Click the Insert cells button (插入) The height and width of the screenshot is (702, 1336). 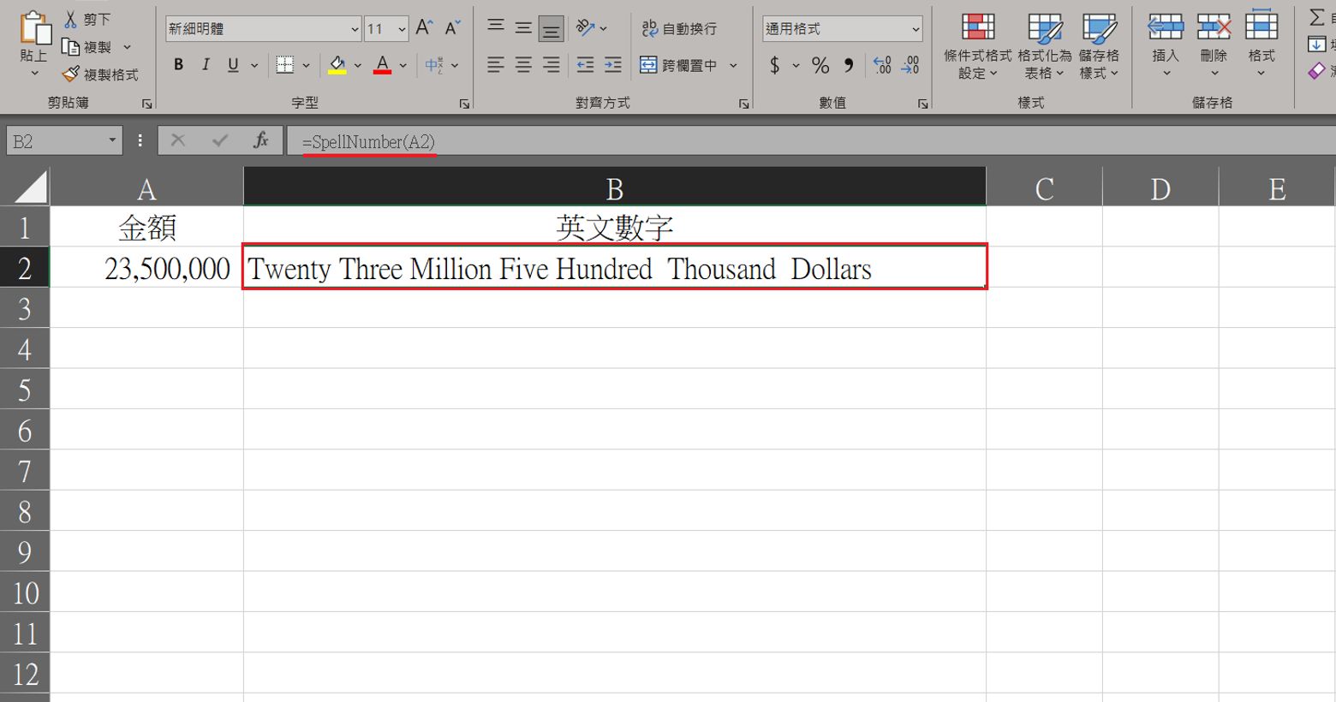[x=1165, y=39]
